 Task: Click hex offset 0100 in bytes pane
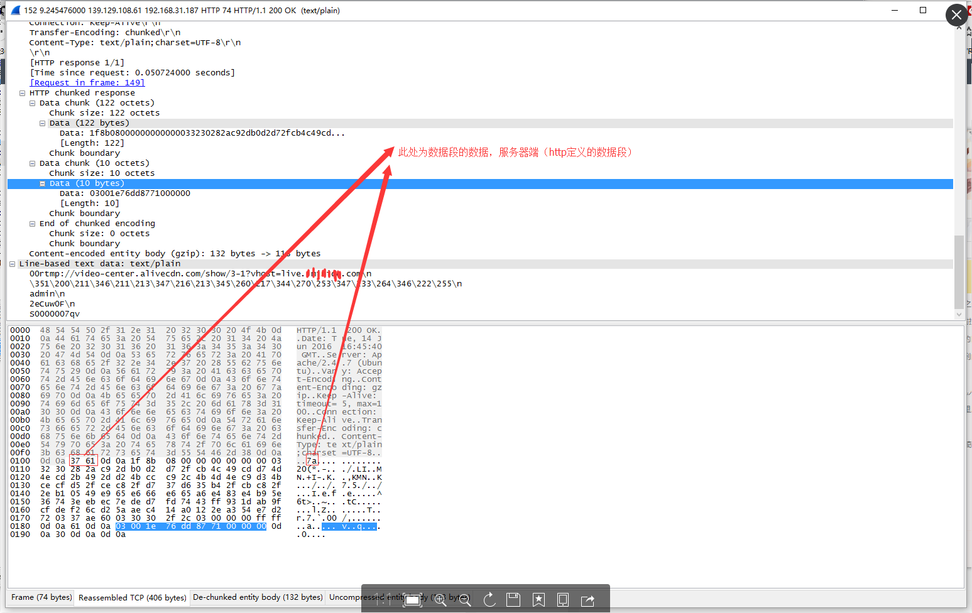[x=20, y=461]
